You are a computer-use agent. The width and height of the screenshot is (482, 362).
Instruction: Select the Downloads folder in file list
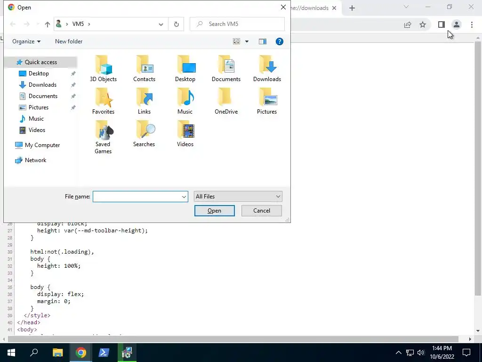[x=267, y=69]
